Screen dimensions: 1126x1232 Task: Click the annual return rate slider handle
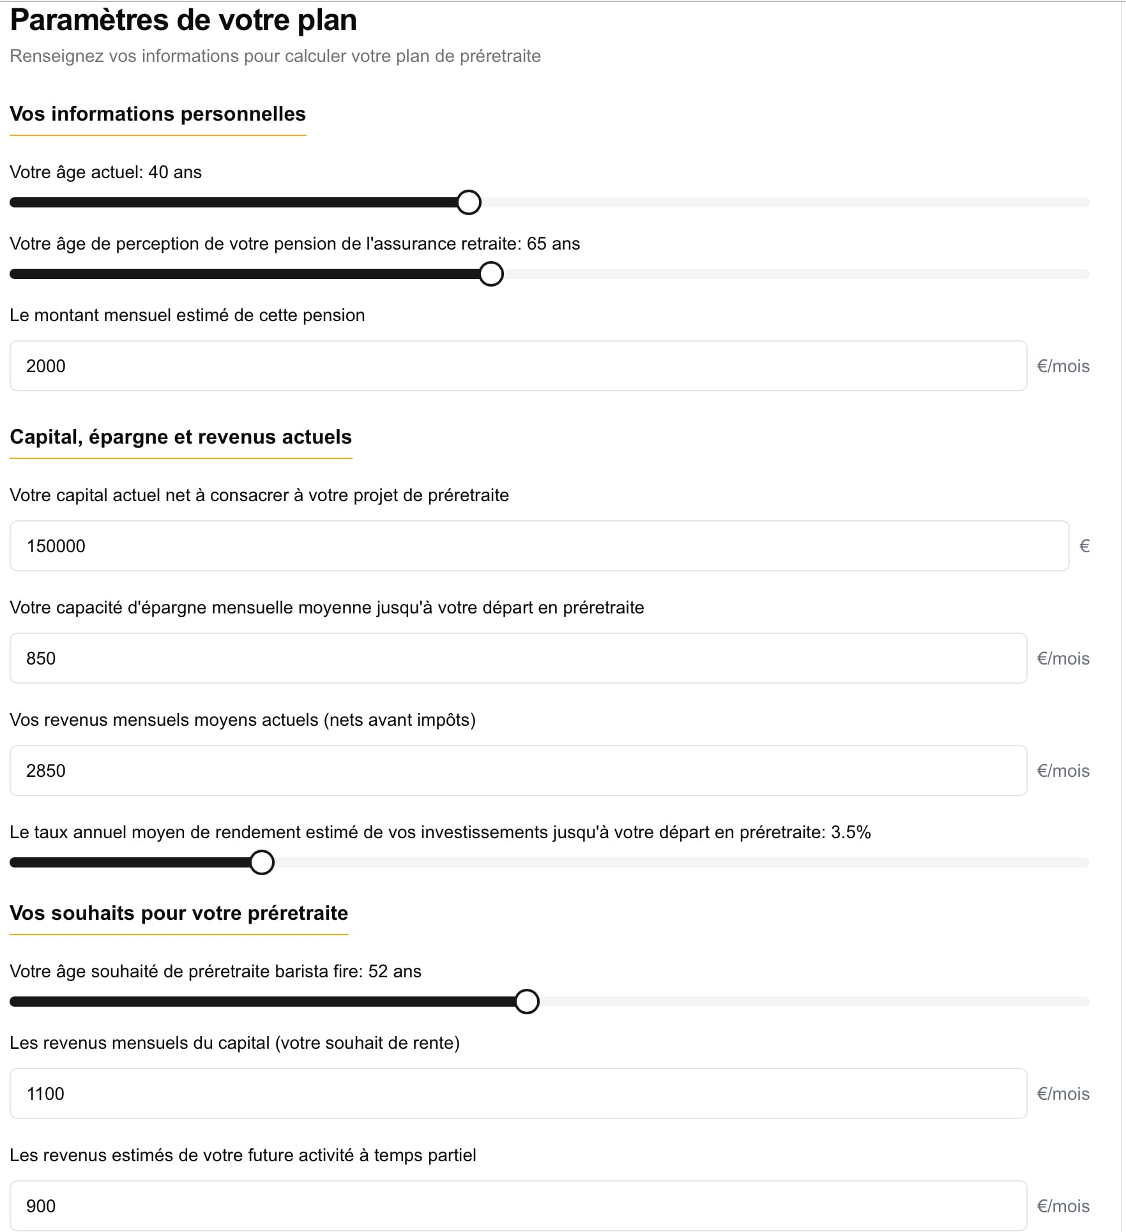(x=262, y=862)
